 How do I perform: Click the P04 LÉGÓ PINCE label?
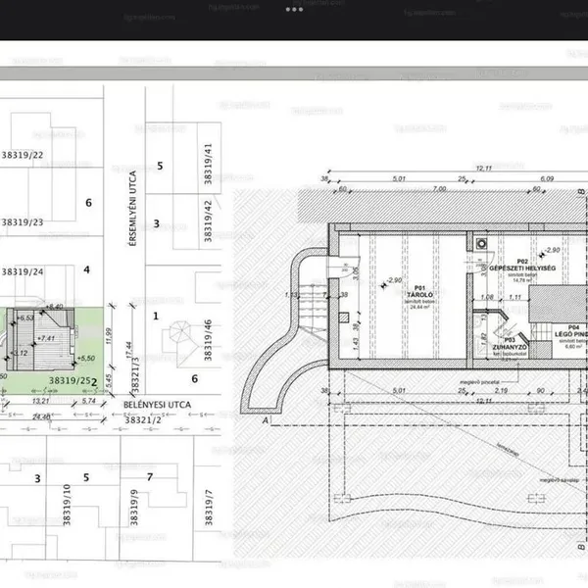click(x=571, y=331)
